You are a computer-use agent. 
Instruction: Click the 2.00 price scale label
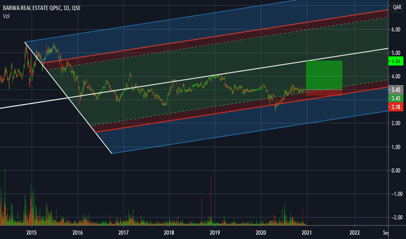[396, 123]
